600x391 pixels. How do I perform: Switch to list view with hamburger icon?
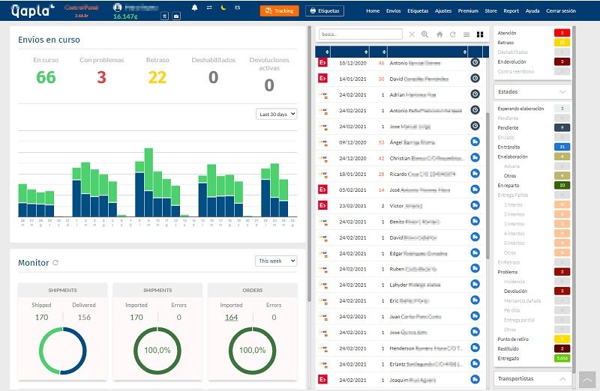click(466, 34)
